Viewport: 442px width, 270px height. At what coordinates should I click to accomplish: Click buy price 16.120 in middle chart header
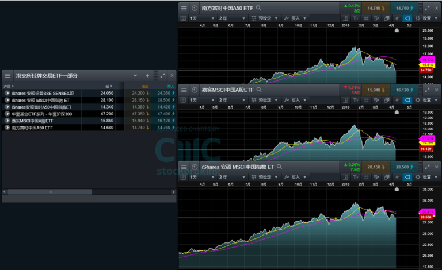pos(404,90)
